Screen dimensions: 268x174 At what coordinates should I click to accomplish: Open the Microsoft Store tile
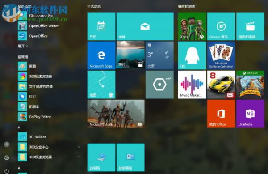click(116, 114)
